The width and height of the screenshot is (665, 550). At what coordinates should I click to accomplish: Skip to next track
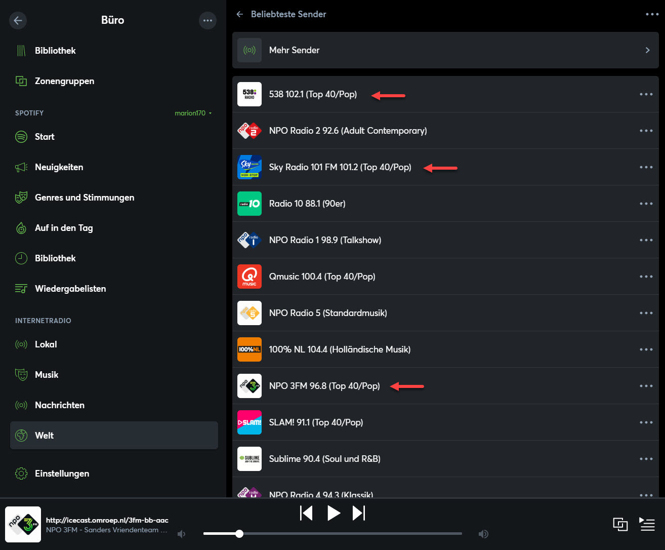pyautogui.click(x=359, y=513)
